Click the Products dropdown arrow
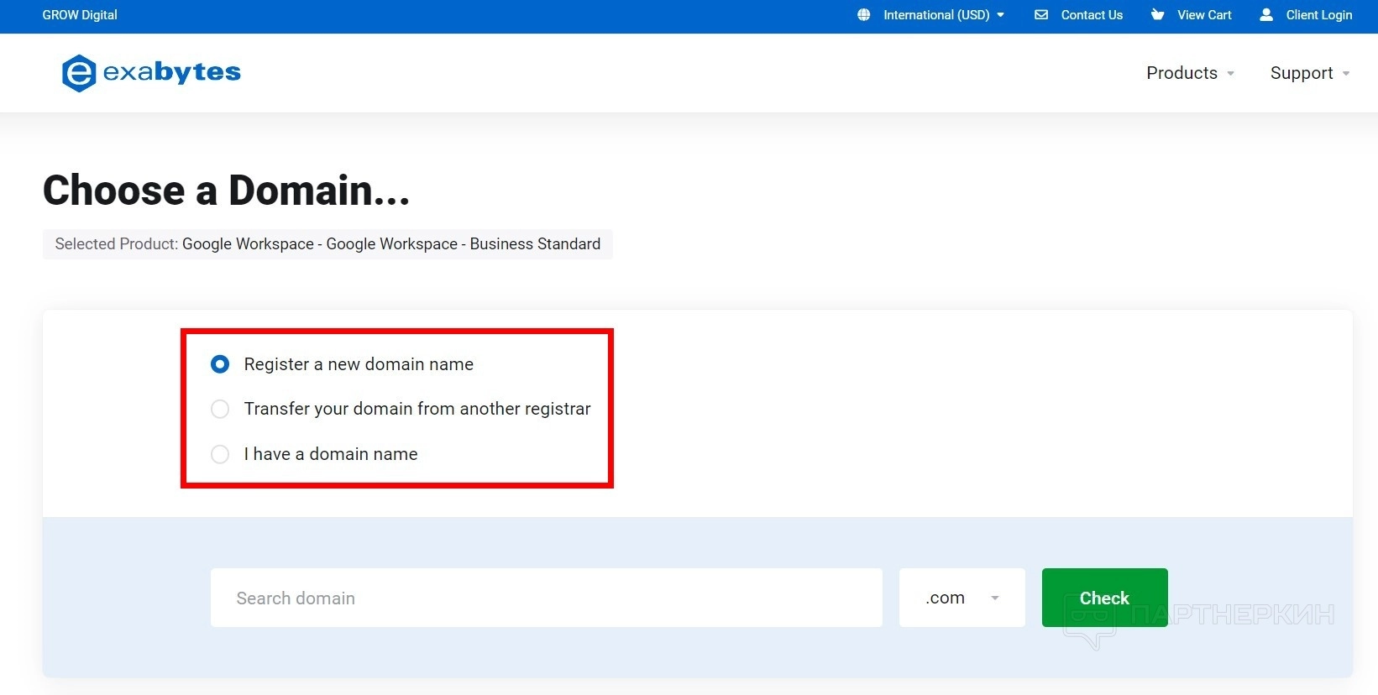Image resolution: width=1378 pixels, height=695 pixels. [x=1230, y=74]
